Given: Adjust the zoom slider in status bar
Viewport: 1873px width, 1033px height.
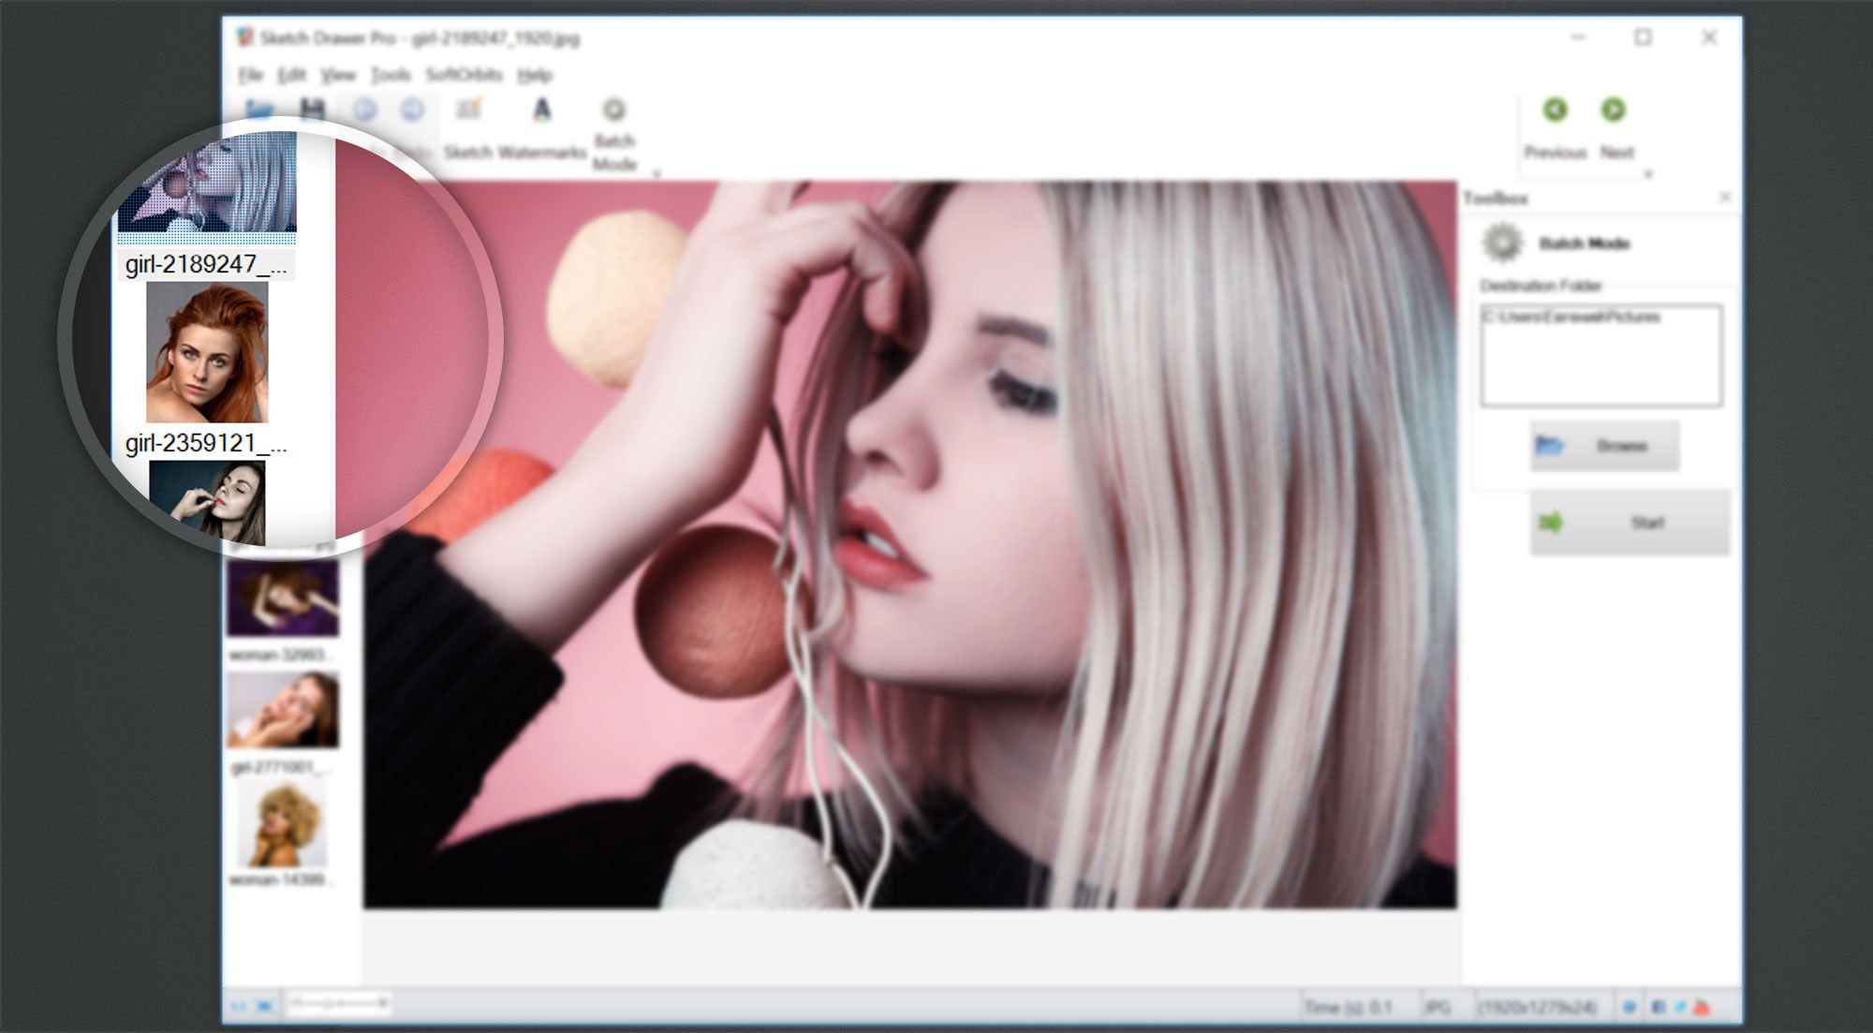Looking at the screenshot, I should tap(339, 1003).
